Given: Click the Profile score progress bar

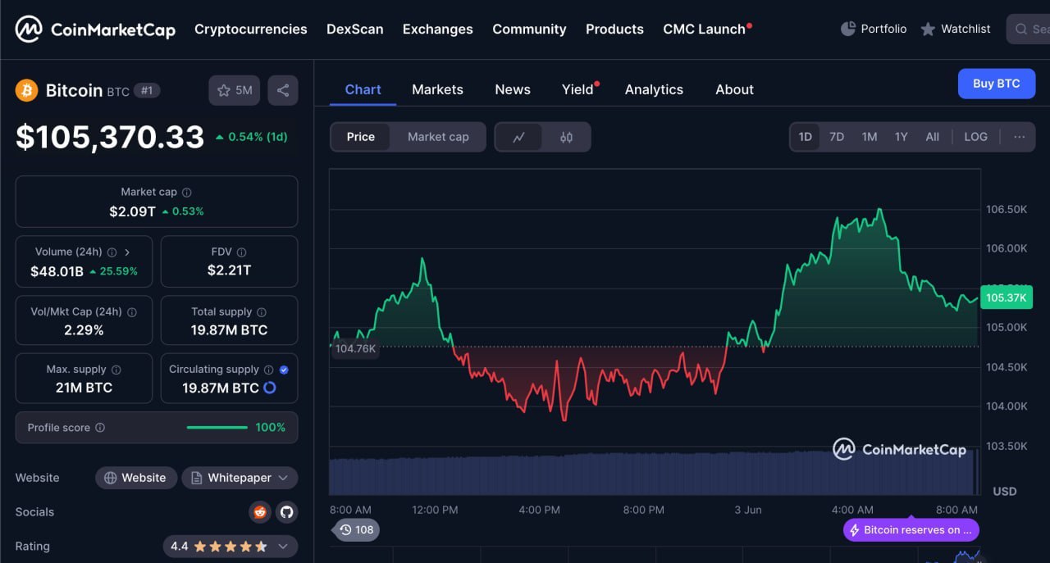Looking at the screenshot, I should pos(217,428).
